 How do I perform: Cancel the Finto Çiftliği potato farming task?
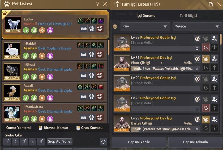tap(197, 69)
